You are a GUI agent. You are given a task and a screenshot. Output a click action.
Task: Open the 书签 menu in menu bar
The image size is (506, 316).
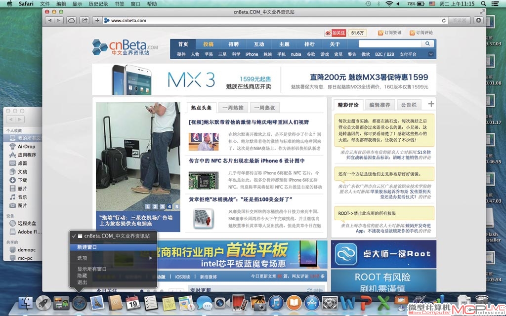pyautogui.click(x=120, y=4)
